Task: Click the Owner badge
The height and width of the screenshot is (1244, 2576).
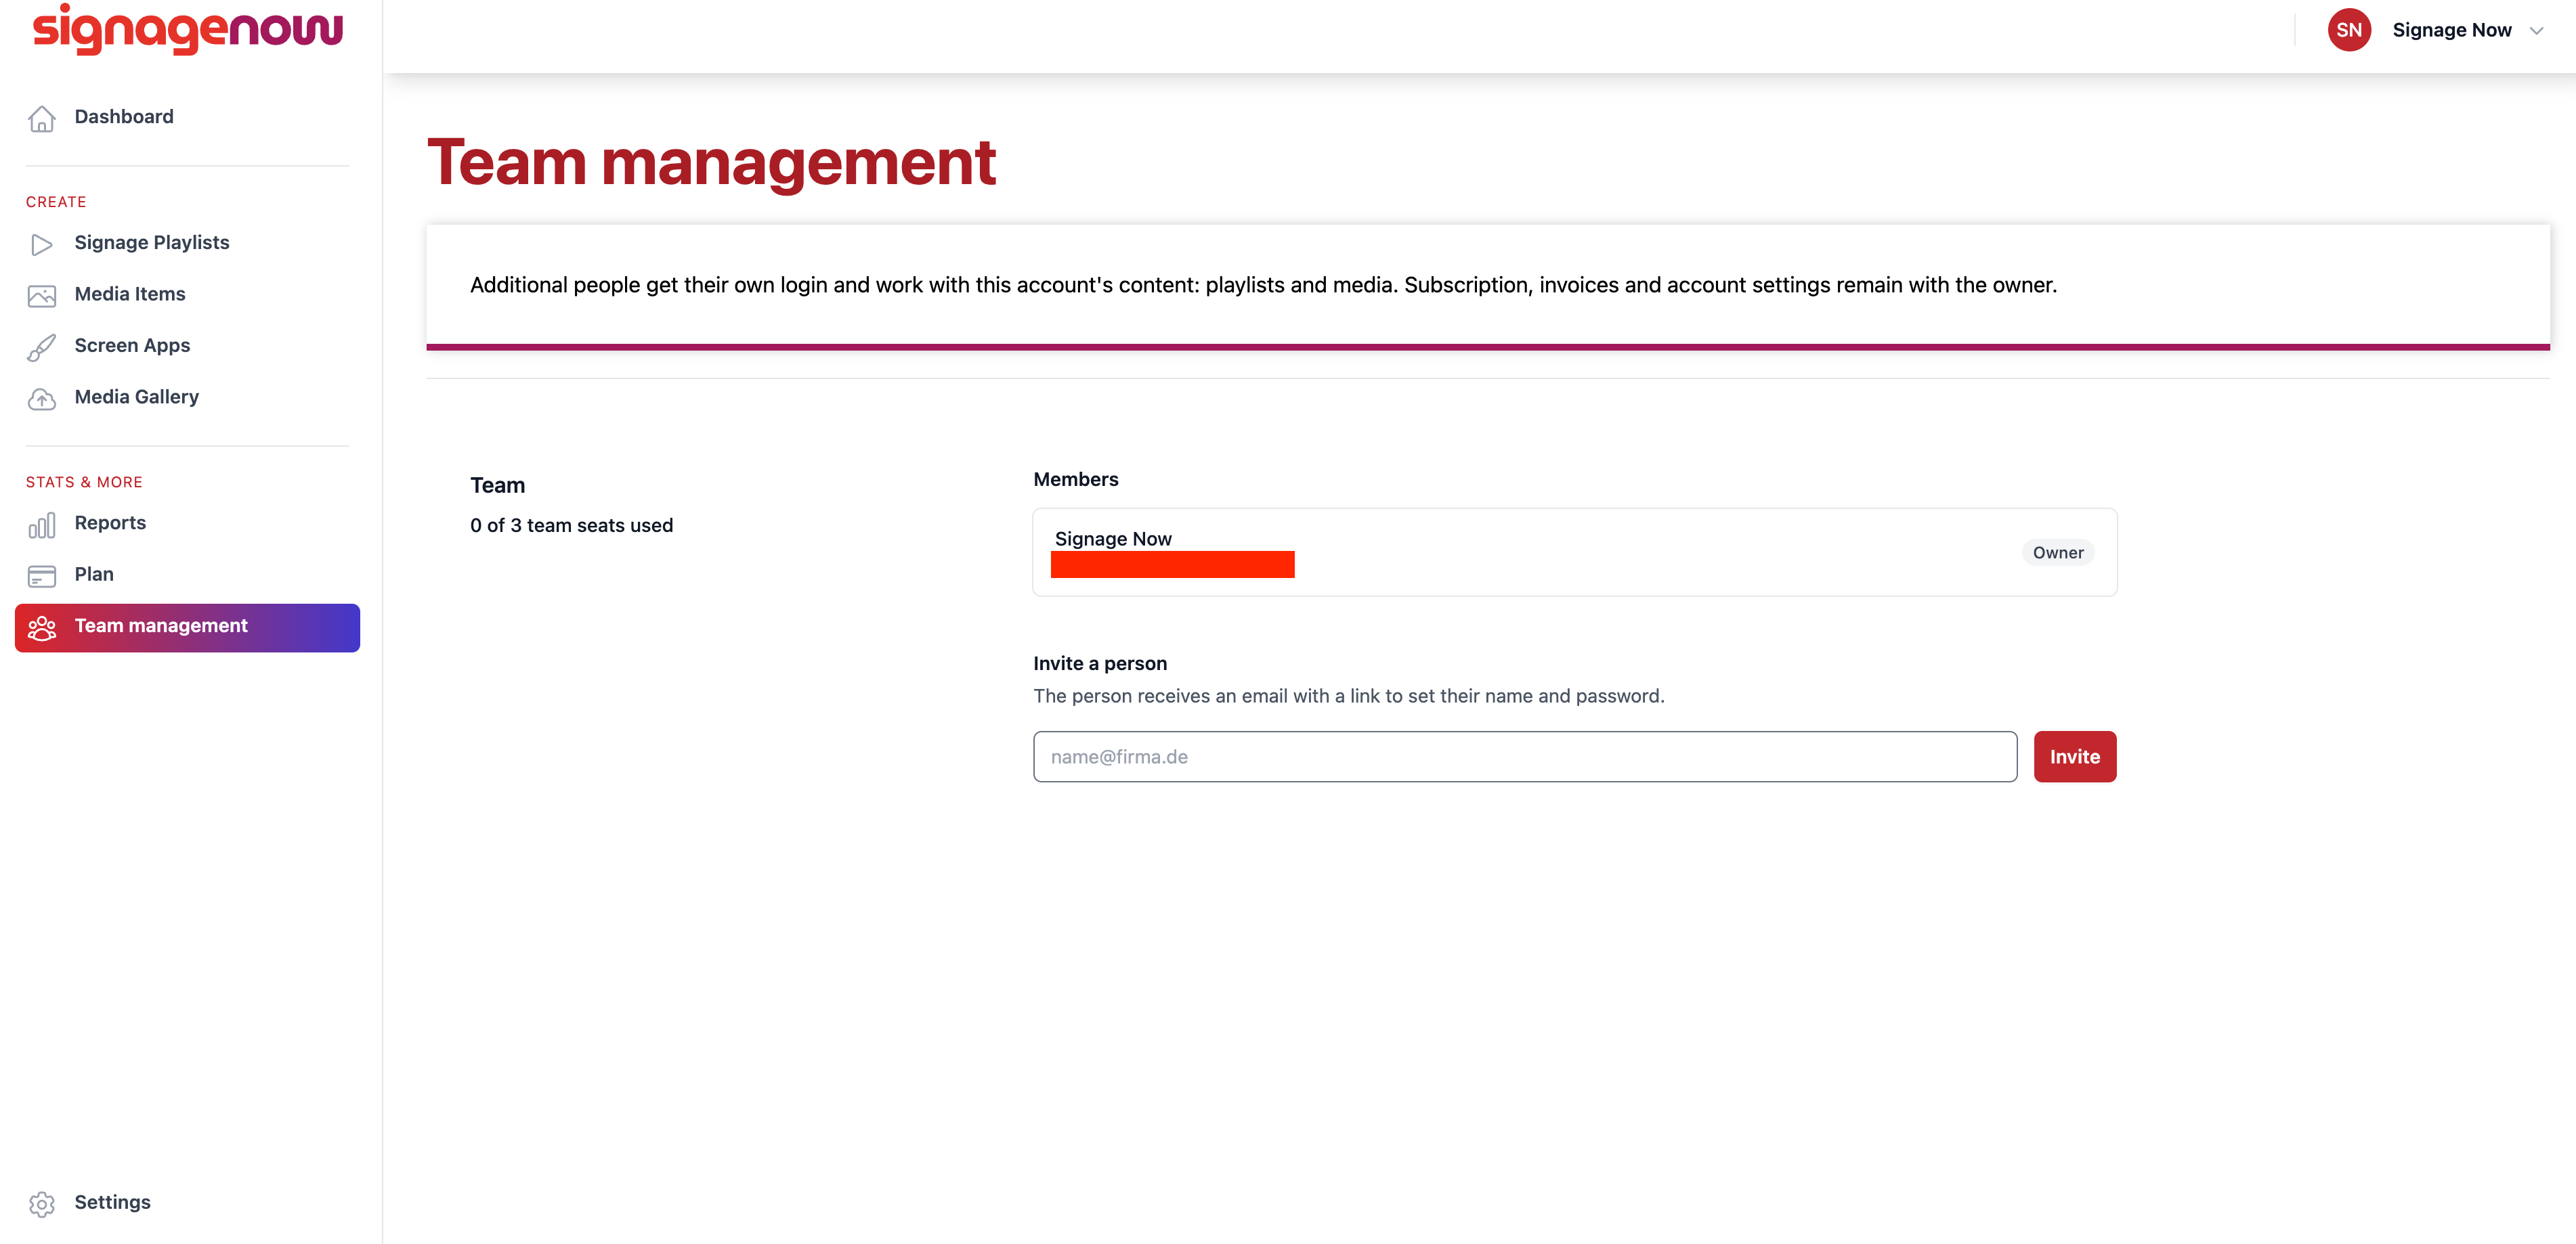Action: (x=2057, y=552)
